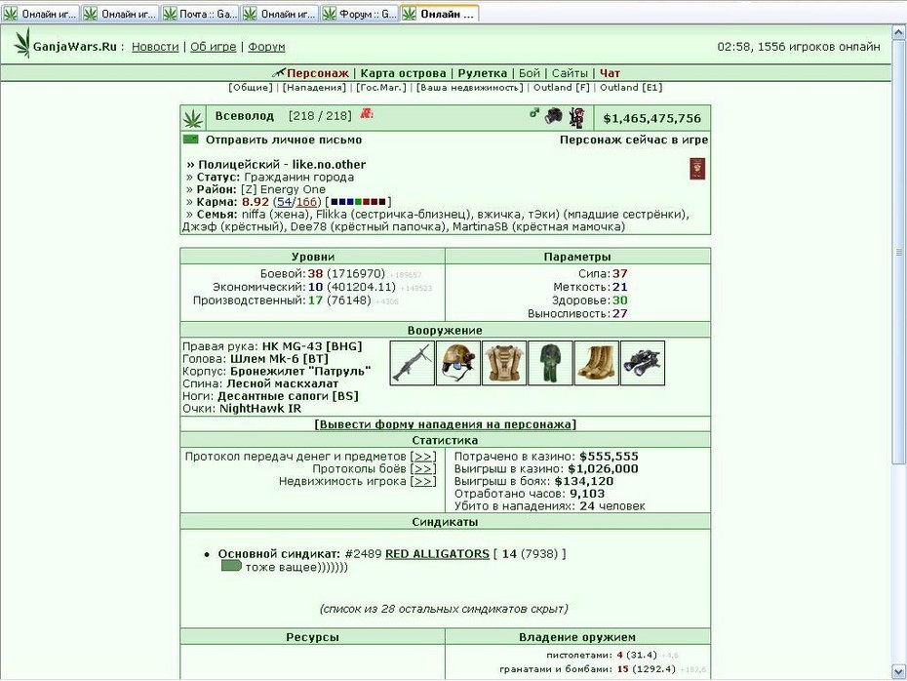The width and height of the screenshot is (907, 681).
Task: Click the gun icon beside Персонаж menu
Action: tap(279, 73)
